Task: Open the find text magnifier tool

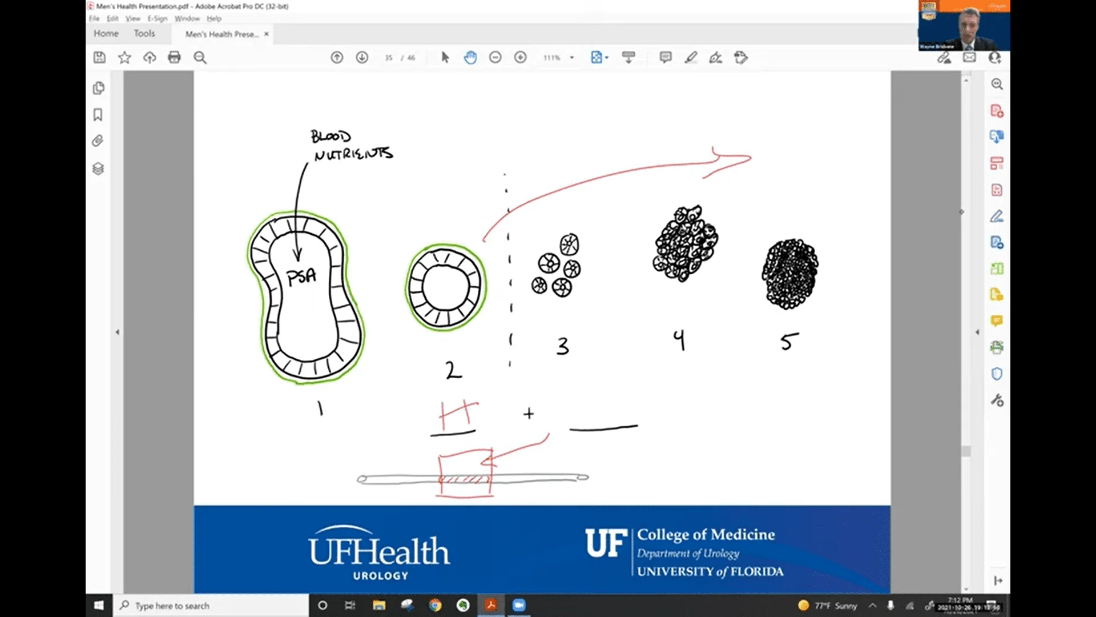Action: click(200, 57)
